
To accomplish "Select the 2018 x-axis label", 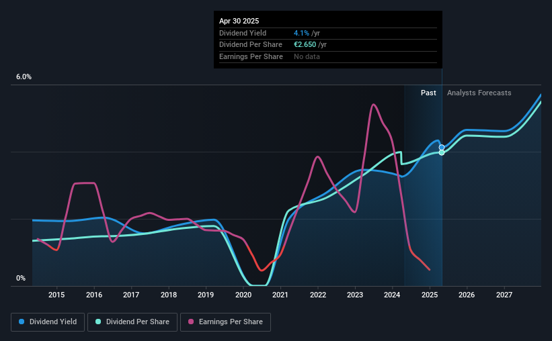I will click(169, 295).
